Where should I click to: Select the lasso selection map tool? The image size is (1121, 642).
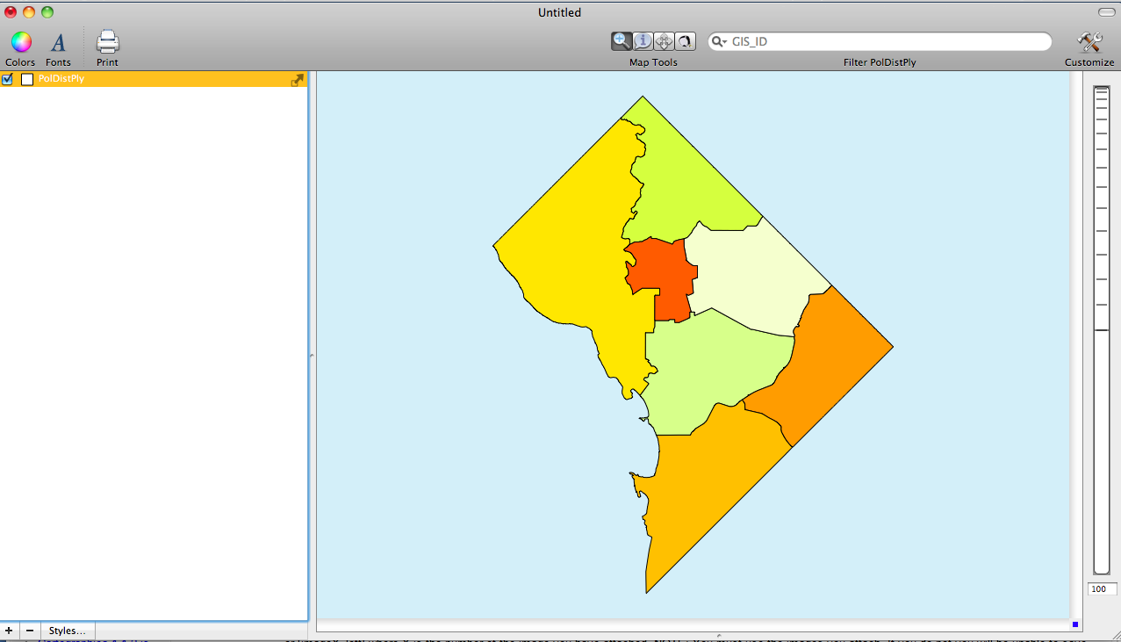(x=685, y=41)
